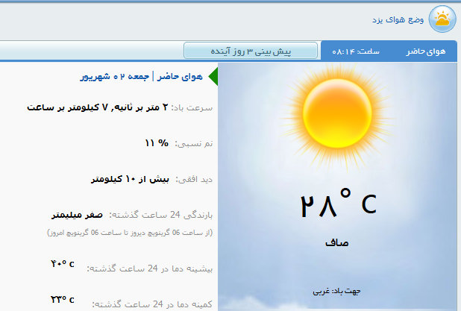Screen dimensions: 461x311
Task: Select the 'هوای حاضر' current weather tab
Action: point(426,51)
